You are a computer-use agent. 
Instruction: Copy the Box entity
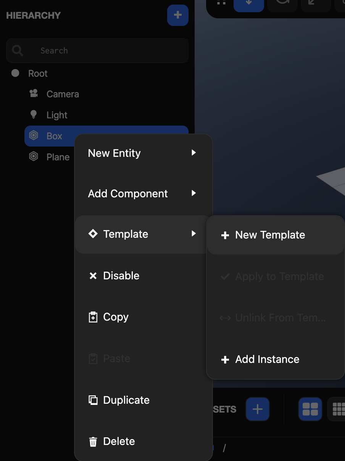(x=116, y=317)
